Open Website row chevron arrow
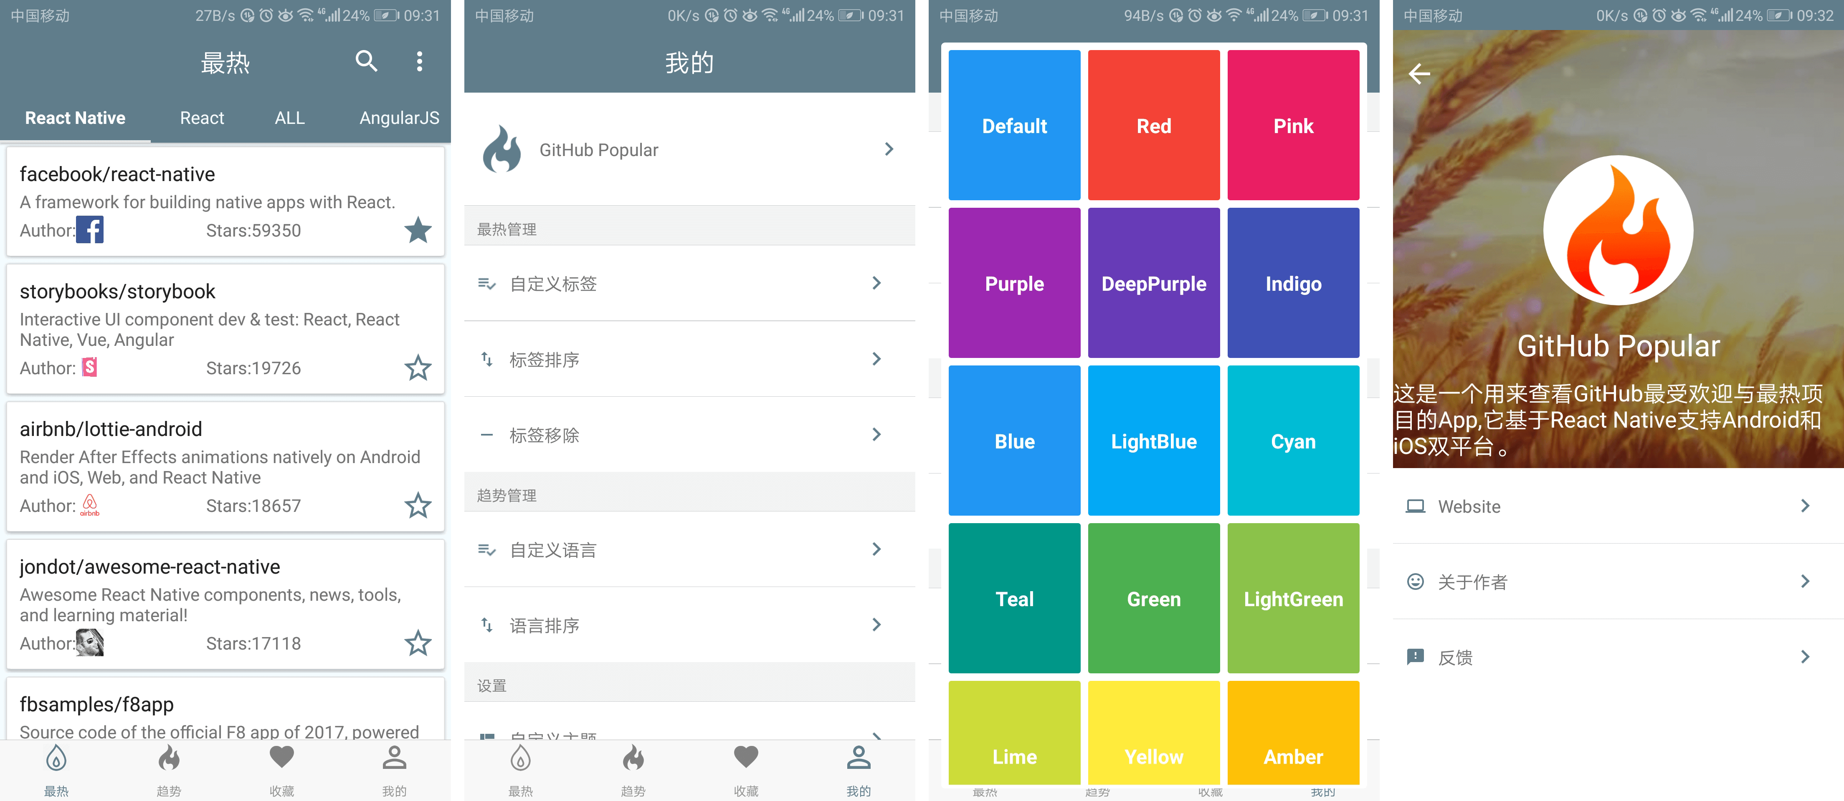The height and width of the screenshot is (801, 1844). click(1805, 506)
